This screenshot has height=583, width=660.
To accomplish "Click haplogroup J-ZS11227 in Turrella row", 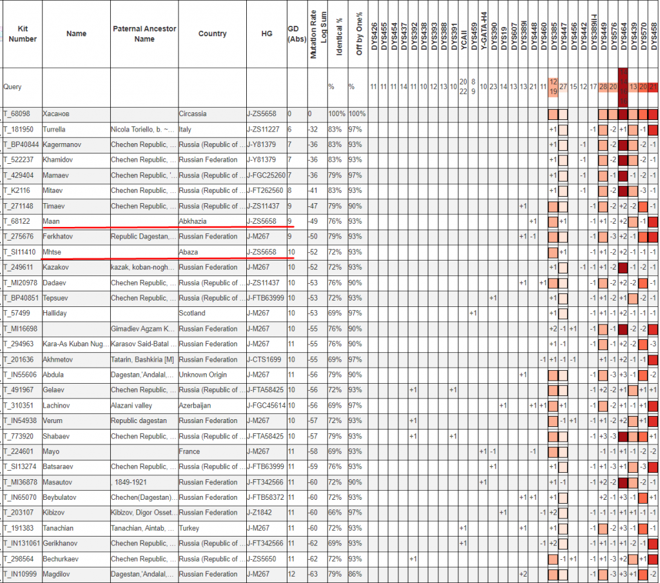I will click(x=268, y=129).
